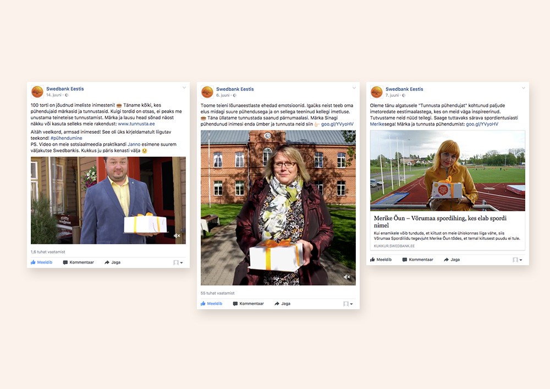This screenshot has width=550, height=389.
Task: Open post options chevron on 7. juuni post
Action: 524,88
